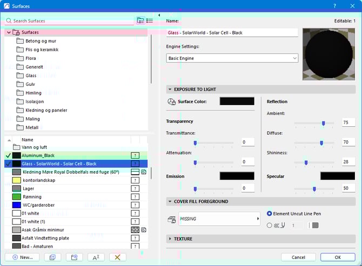This screenshot has width=362, height=266.
Task: Click the new folder icon button
Action: click(74, 257)
